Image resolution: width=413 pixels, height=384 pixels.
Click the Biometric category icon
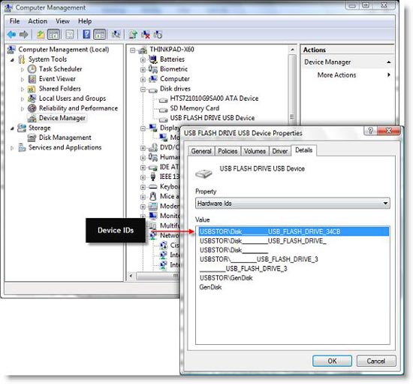(152, 69)
